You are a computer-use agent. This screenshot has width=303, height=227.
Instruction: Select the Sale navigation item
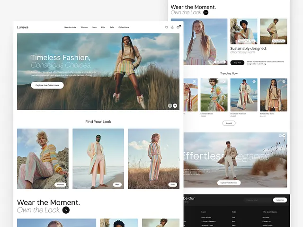point(112,27)
